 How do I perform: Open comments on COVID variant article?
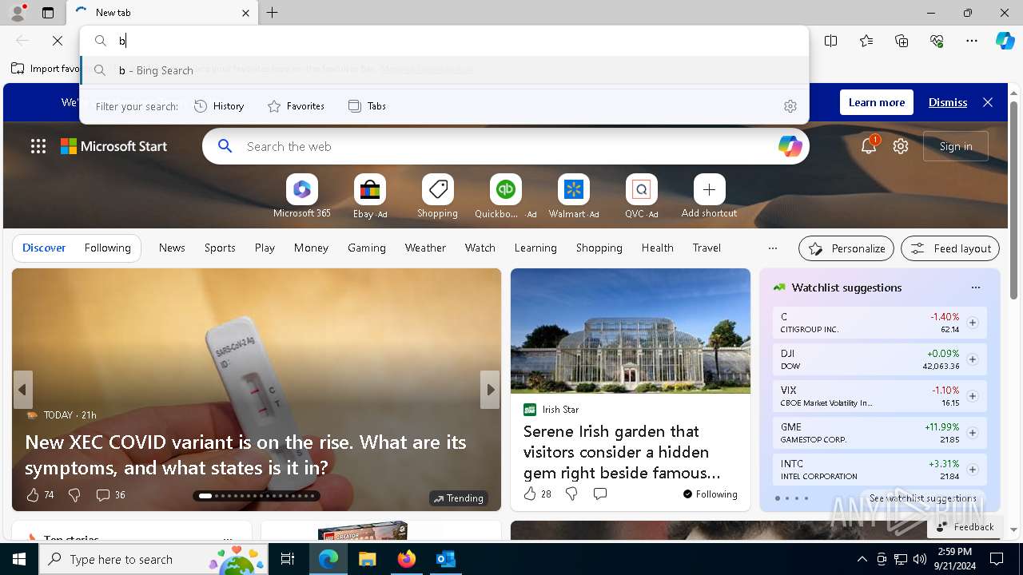pyautogui.click(x=110, y=495)
